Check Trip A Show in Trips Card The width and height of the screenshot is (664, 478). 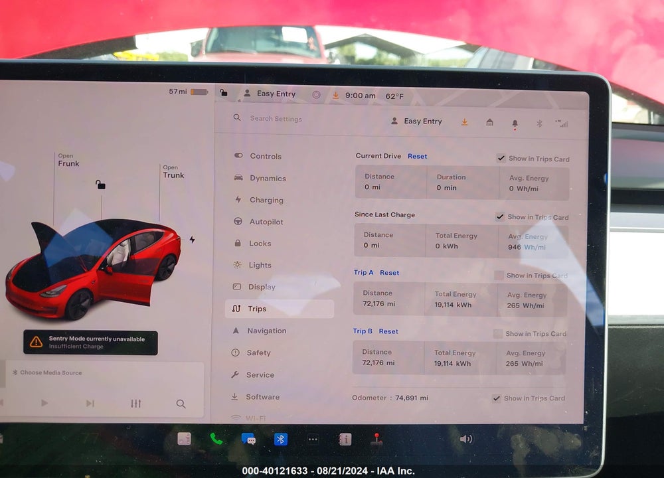(x=499, y=276)
